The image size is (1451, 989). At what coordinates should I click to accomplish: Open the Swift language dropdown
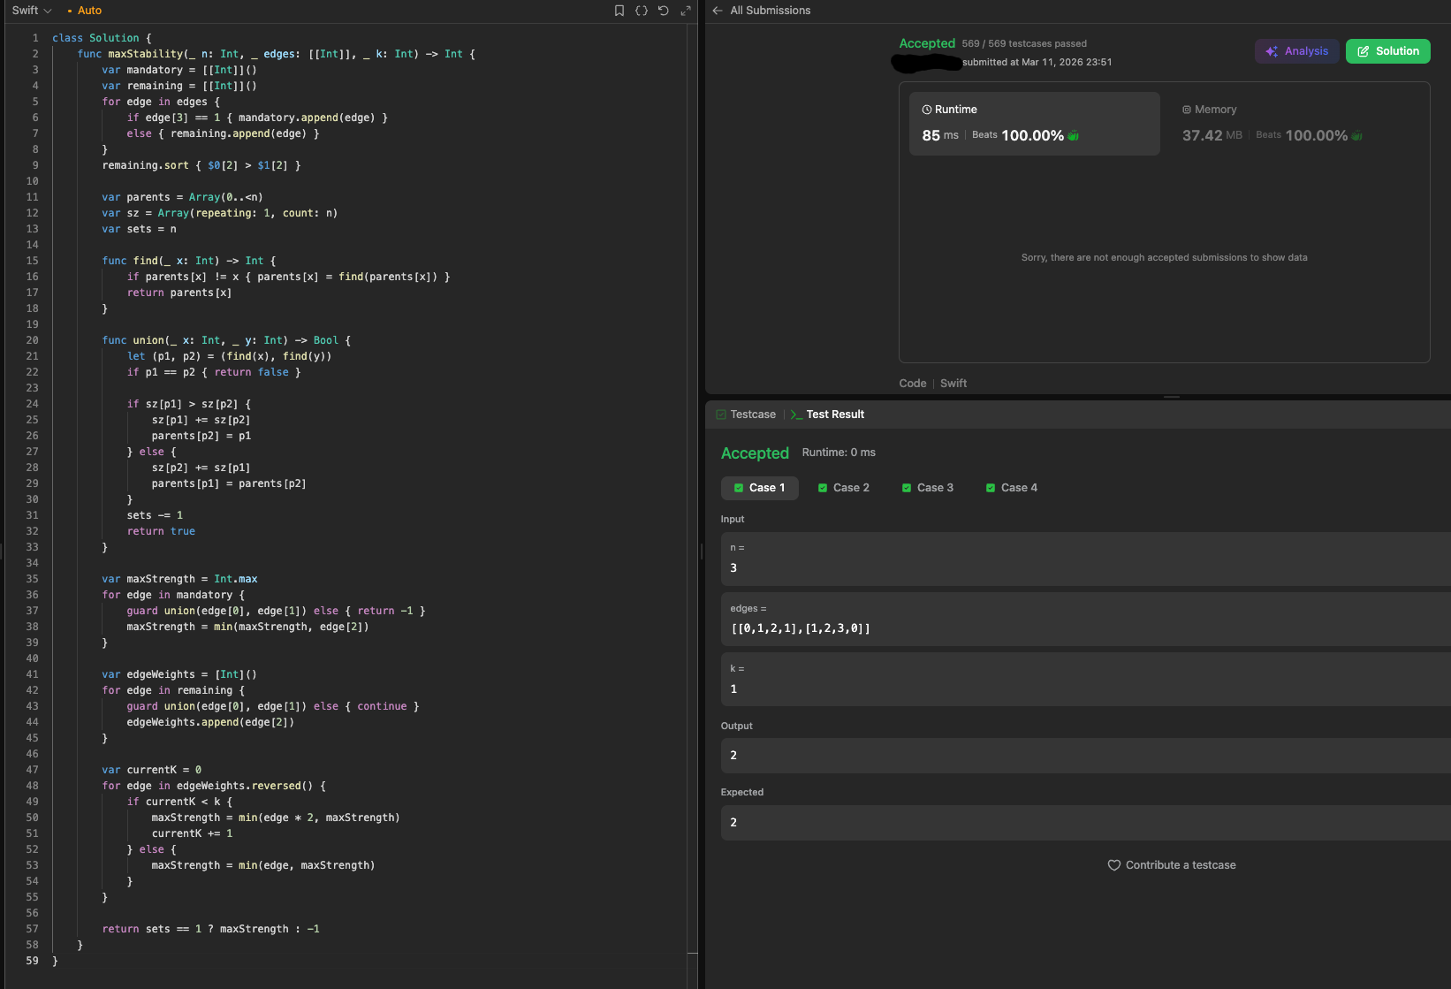pos(32,11)
